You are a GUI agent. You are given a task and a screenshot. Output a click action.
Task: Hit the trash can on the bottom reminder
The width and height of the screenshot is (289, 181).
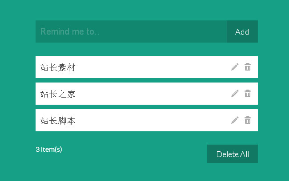tap(248, 120)
